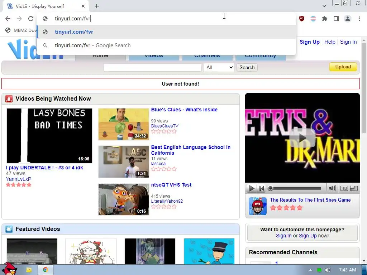Select the tinyurl.com/fvr URL suggestion
367x275 pixels.
pyautogui.click(x=166, y=32)
